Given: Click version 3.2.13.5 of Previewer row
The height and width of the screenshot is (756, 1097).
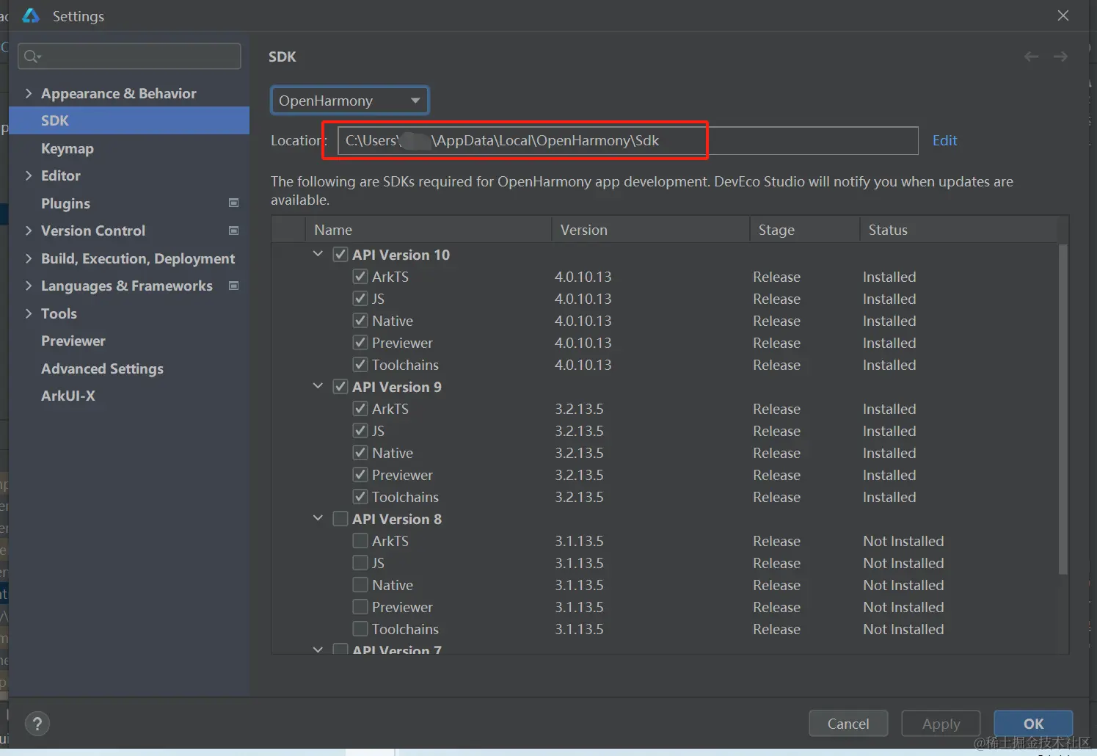Looking at the screenshot, I should (579, 475).
